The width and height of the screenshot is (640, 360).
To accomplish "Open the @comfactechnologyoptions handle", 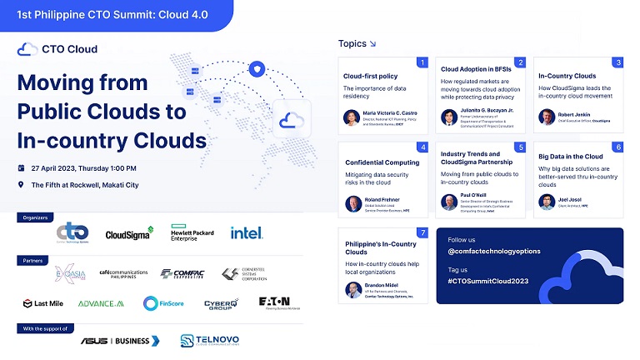I will tap(494, 251).
